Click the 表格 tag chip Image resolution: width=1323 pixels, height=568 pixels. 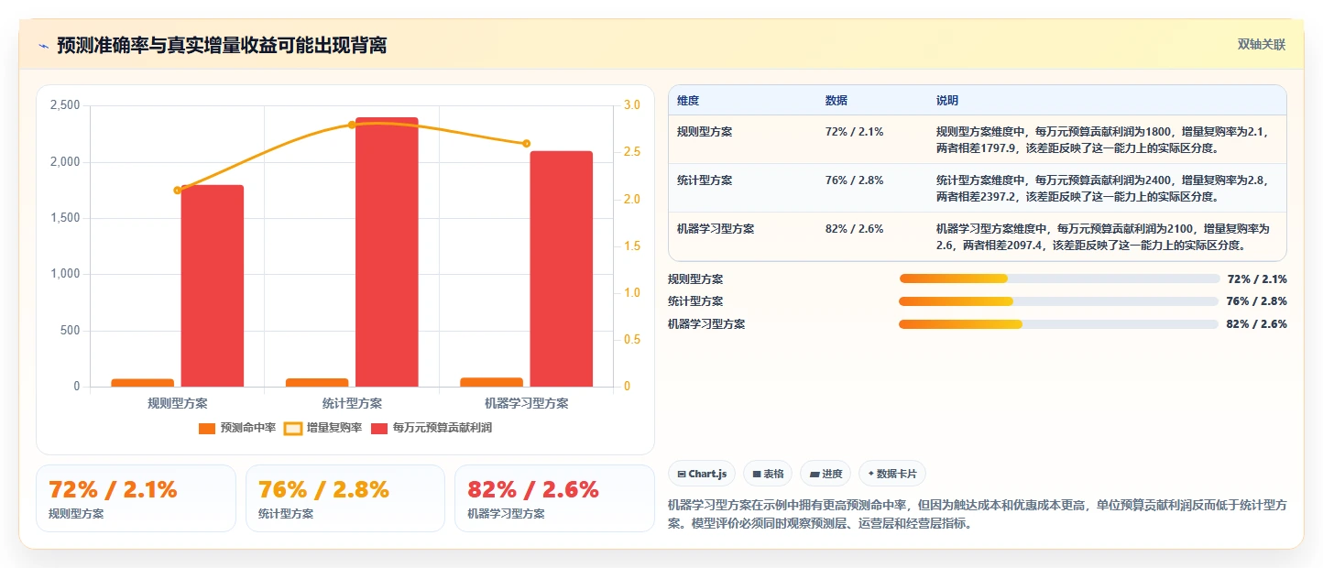click(x=768, y=474)
